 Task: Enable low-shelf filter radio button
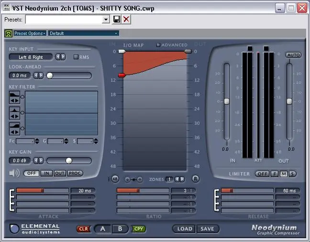pos(22,97)
